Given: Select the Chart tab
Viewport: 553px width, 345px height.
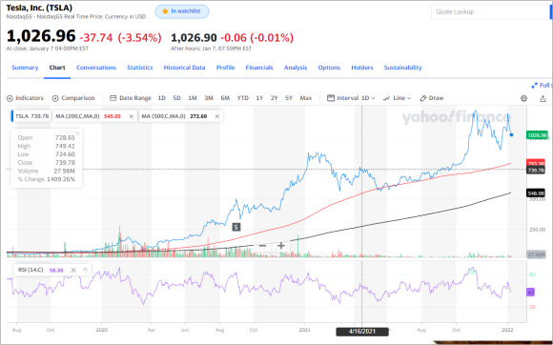Looking at the screenshot, I should coord(57,68).
